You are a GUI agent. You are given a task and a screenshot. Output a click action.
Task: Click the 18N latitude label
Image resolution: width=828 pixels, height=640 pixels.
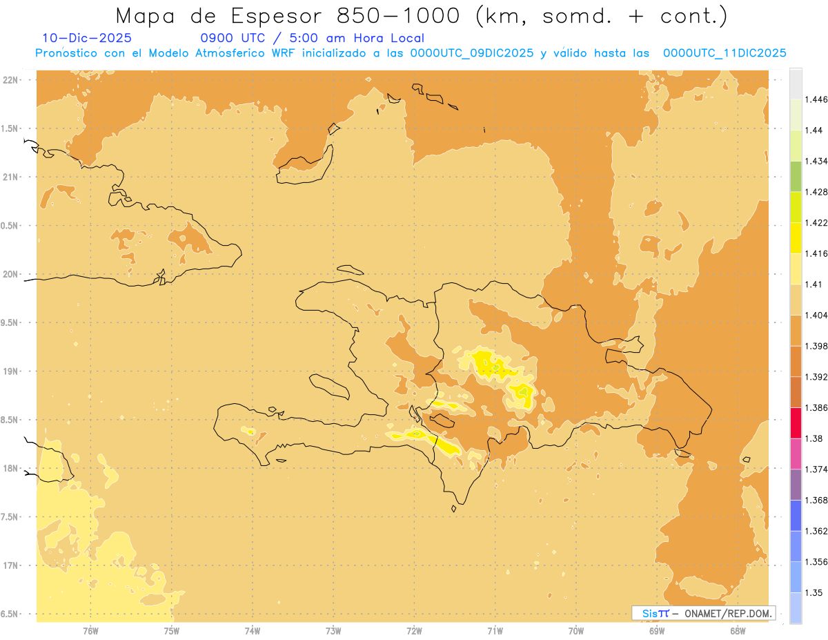pyautogui.click(x=12, y=468)
